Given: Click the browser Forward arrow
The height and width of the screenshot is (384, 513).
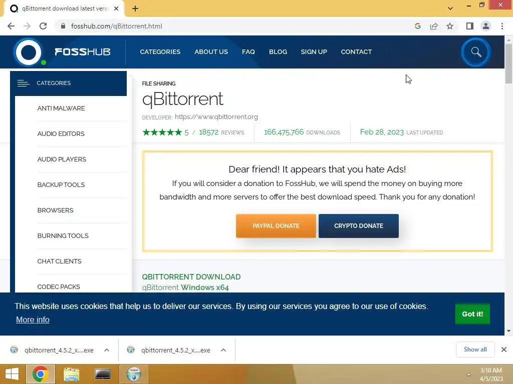Looking at the screenshot, I should [27, 26].
